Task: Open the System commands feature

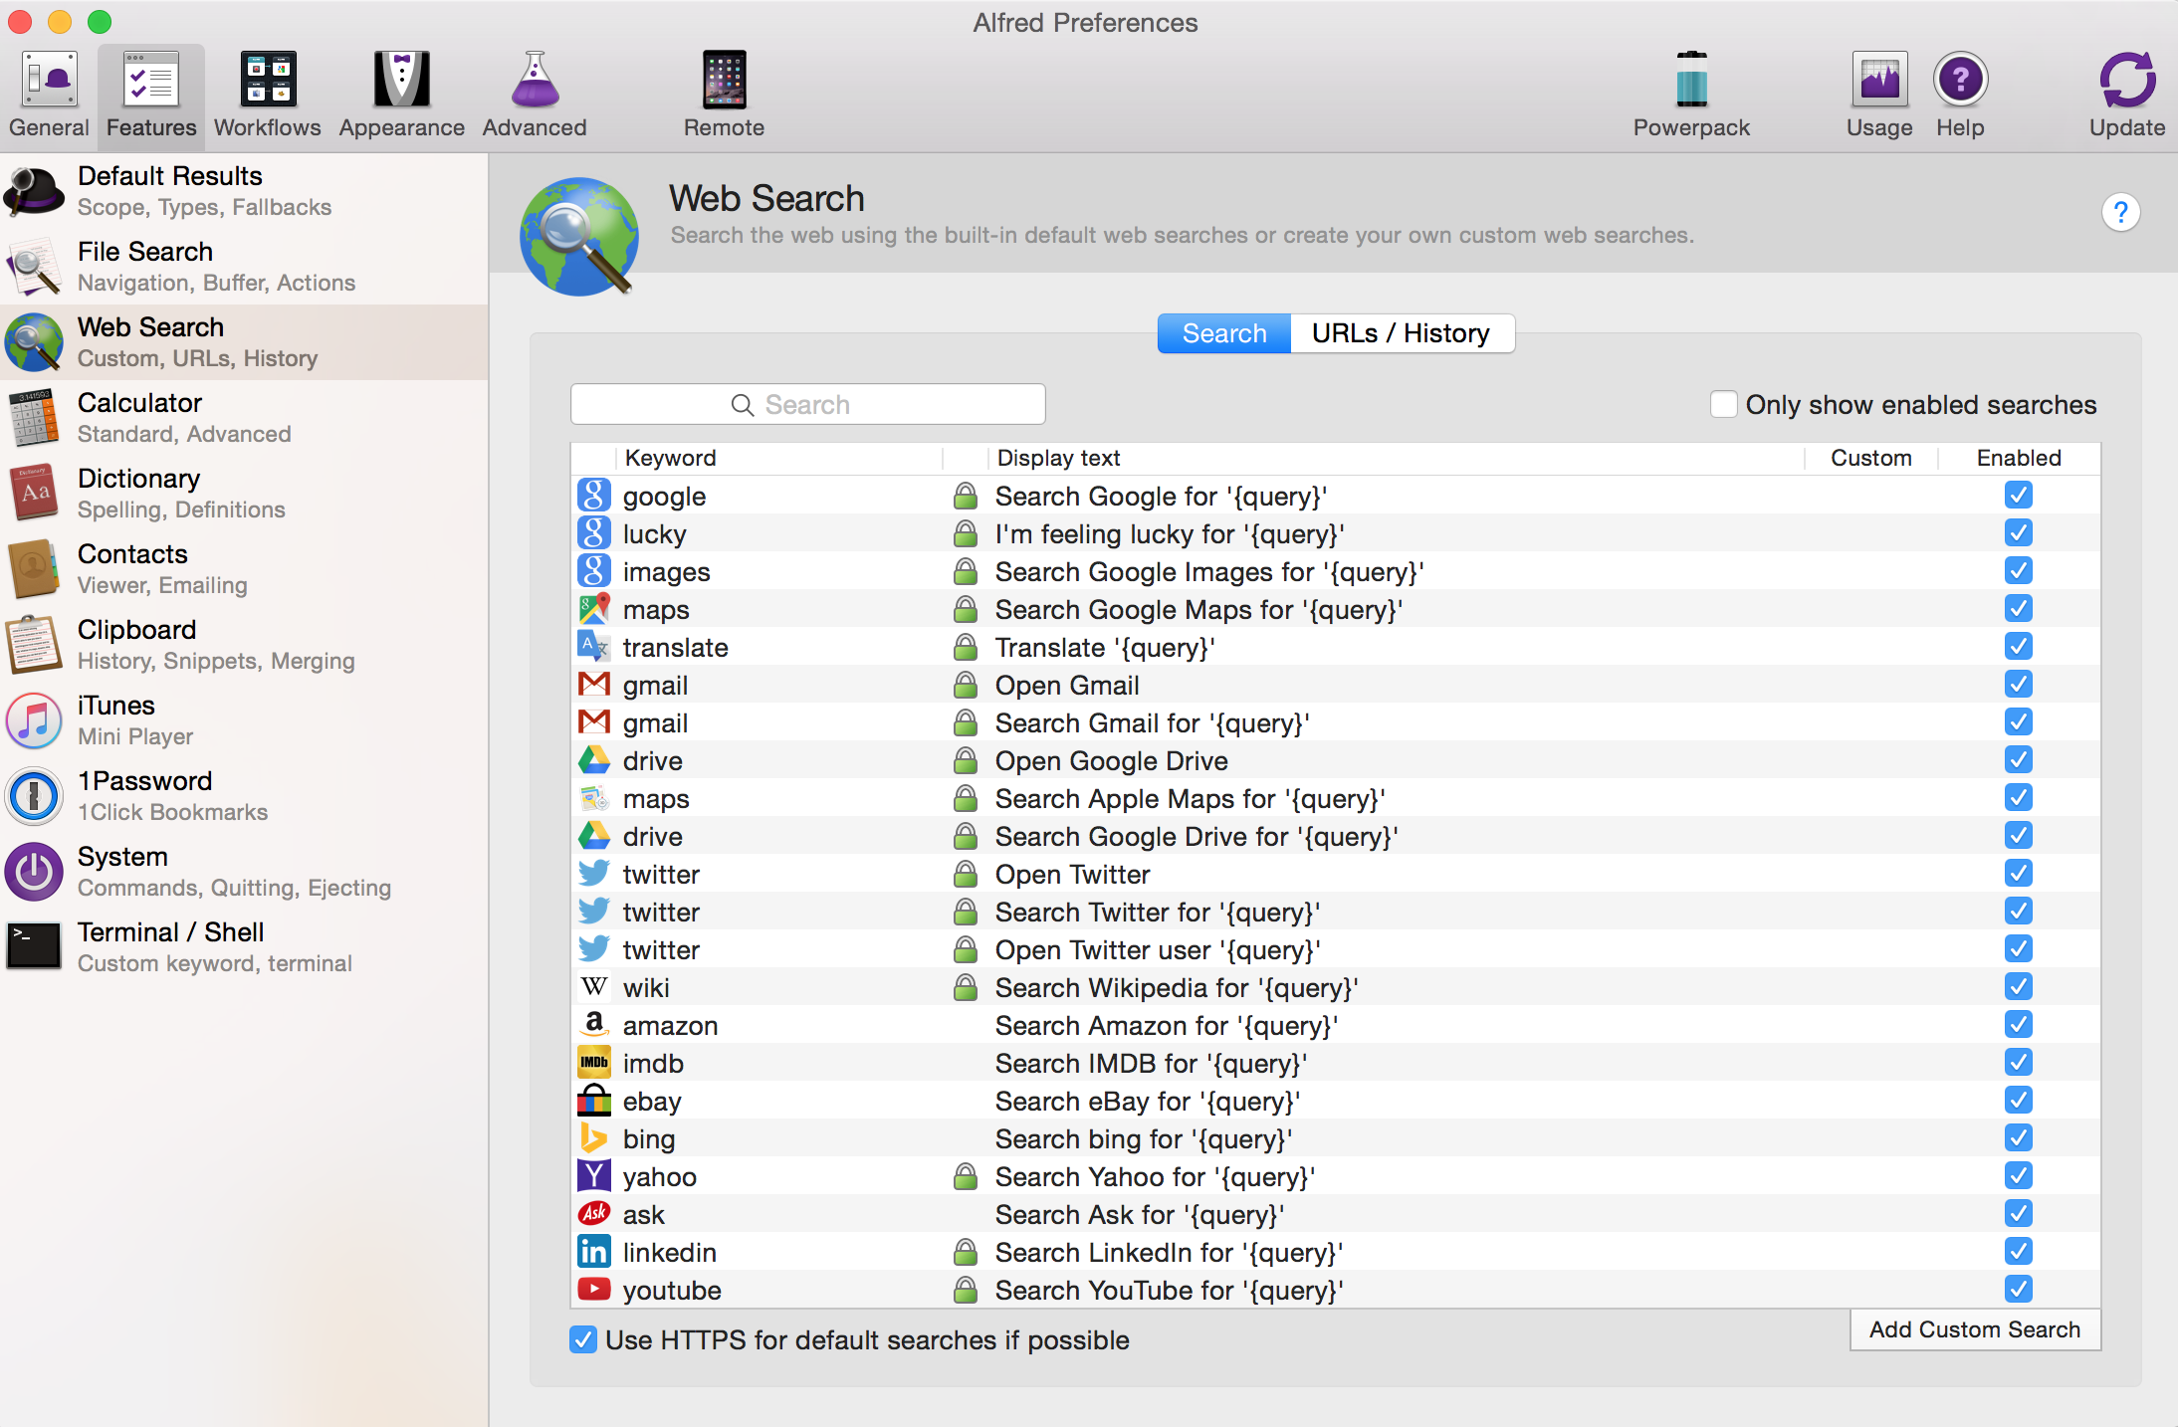Action: [x=244, y=872]
